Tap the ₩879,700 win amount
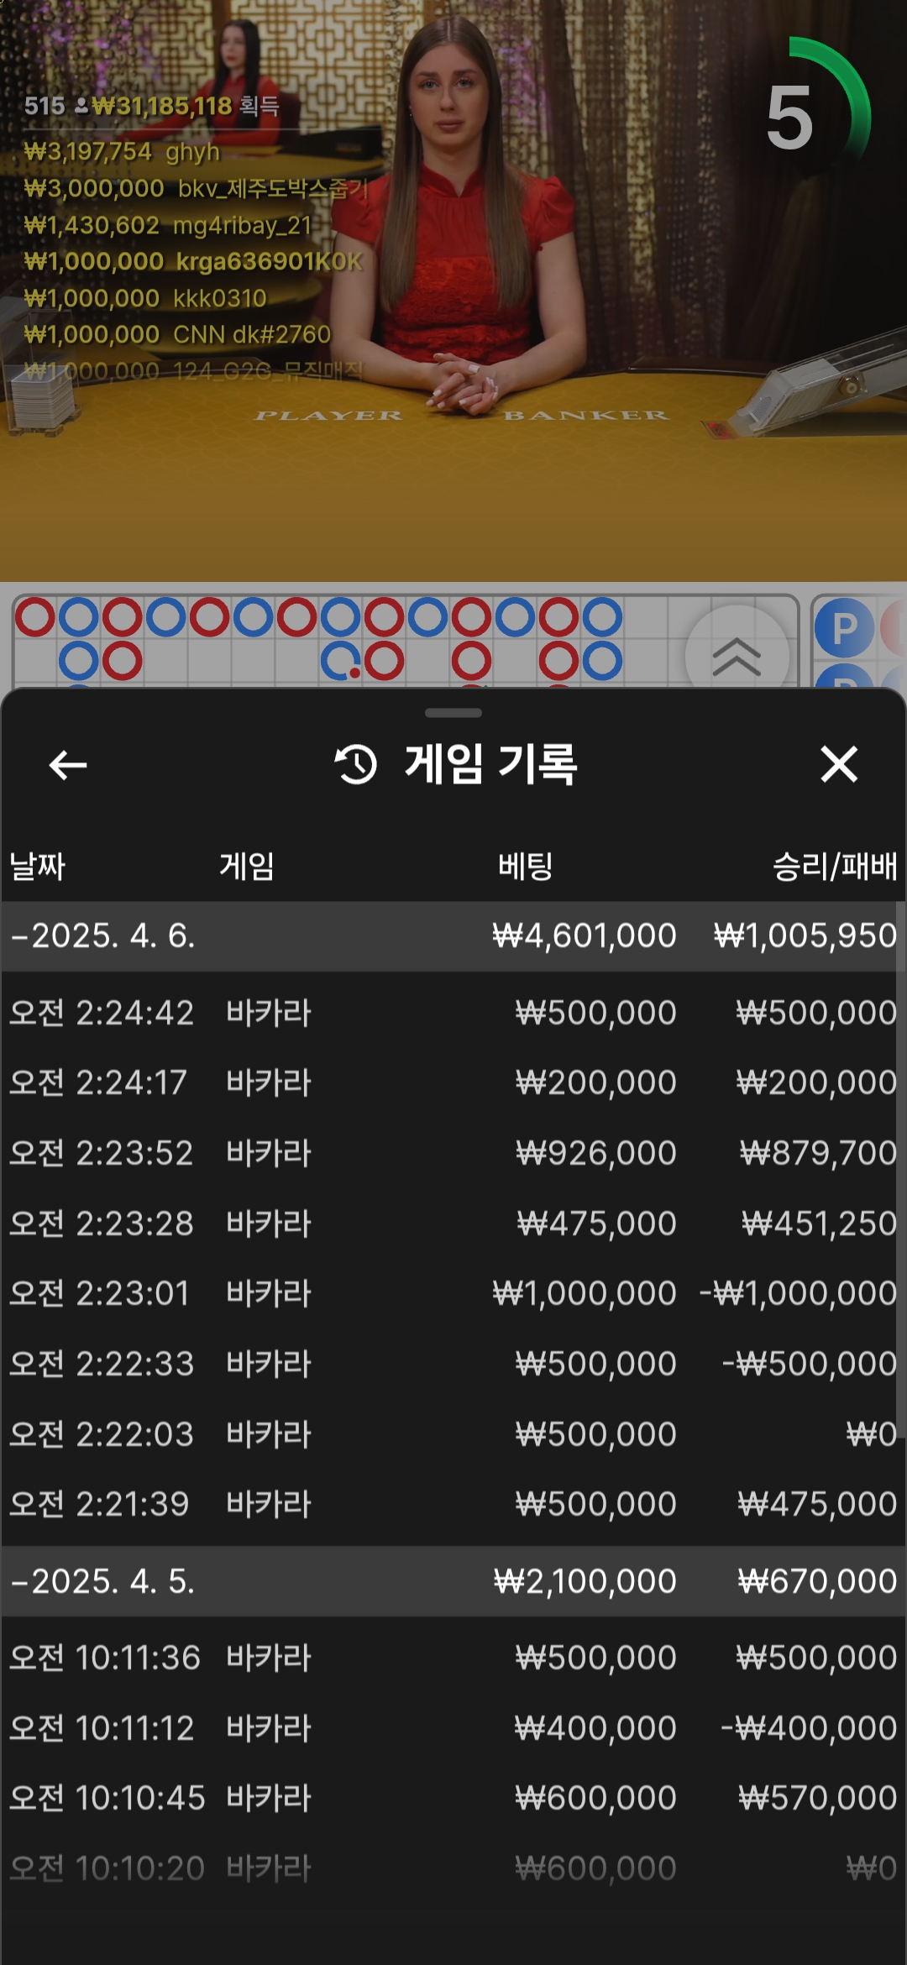The image size is (907, 1965). tap(819, 1153)
